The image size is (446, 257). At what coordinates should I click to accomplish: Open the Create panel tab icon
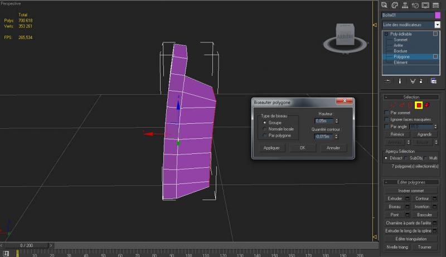click(385, 5)
